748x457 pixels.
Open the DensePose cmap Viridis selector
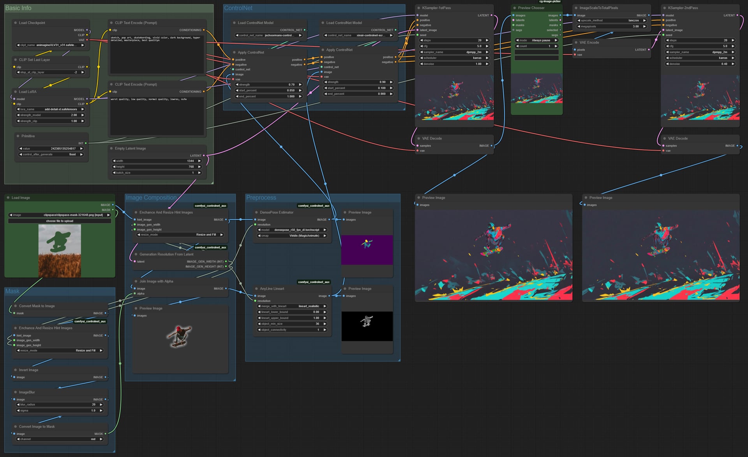point(292,236)
